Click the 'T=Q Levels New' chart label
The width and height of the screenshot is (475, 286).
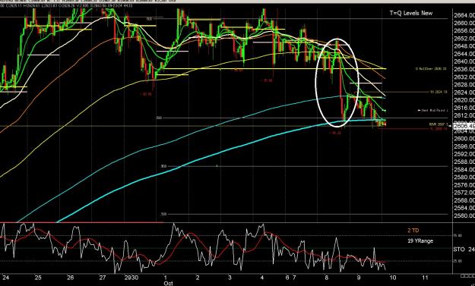411,13
